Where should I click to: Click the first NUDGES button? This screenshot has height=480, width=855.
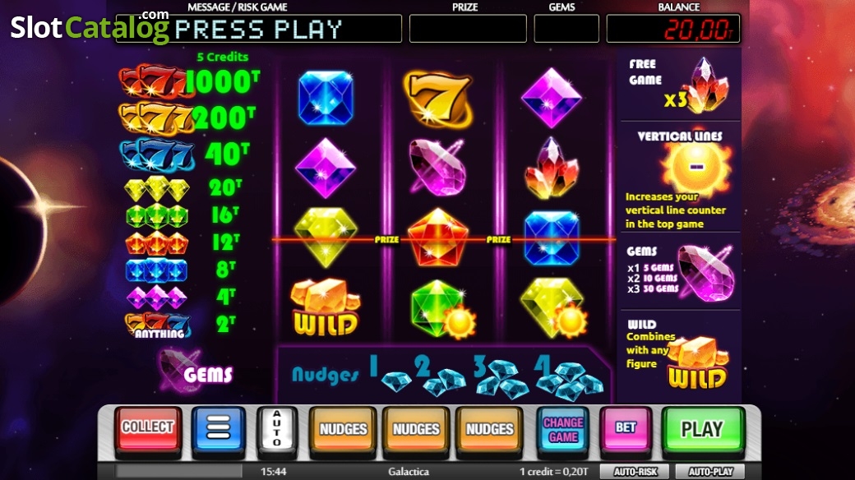pyautogui.click(x=343, y=429)
